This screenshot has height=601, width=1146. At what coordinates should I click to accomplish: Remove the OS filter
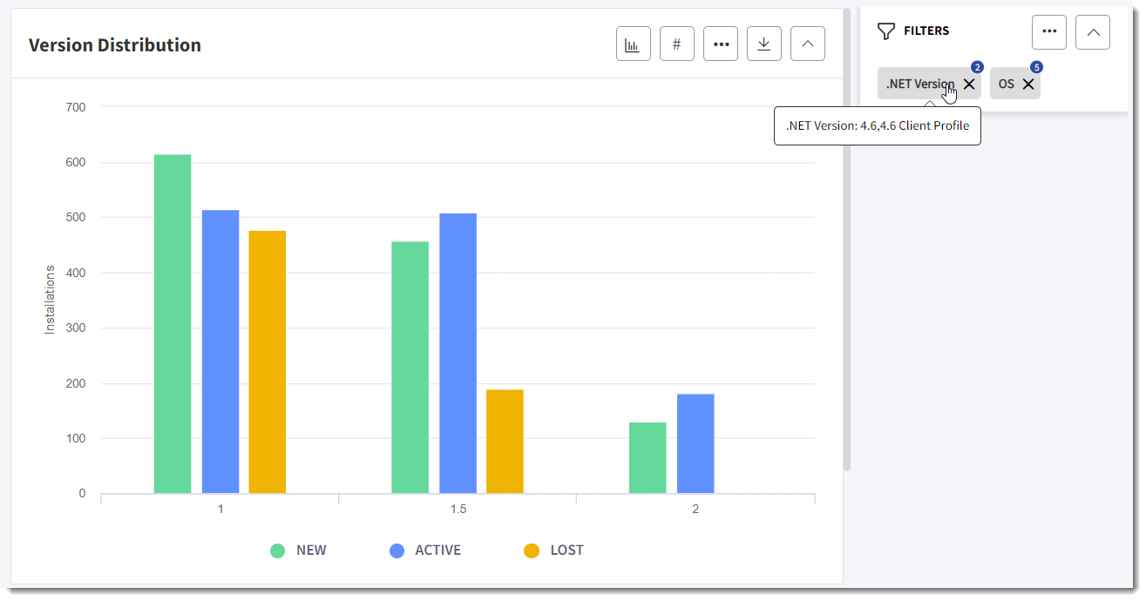coord(1028,84)
